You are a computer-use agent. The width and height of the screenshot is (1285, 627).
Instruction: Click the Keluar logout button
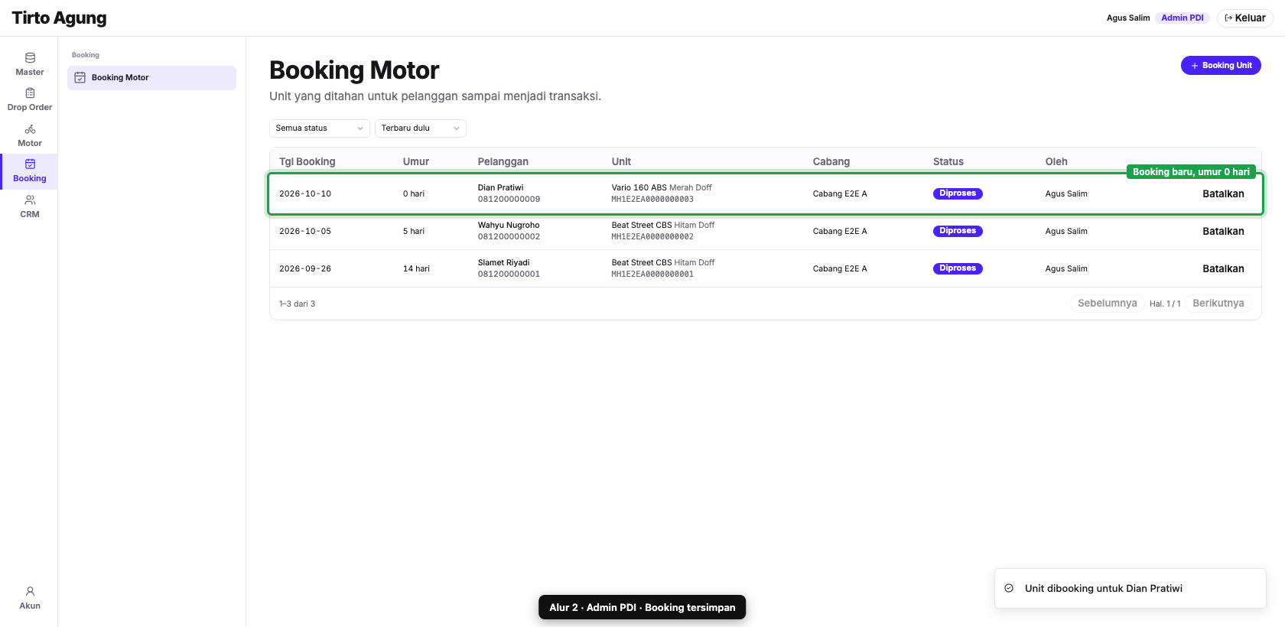[x=1244, y=18]
